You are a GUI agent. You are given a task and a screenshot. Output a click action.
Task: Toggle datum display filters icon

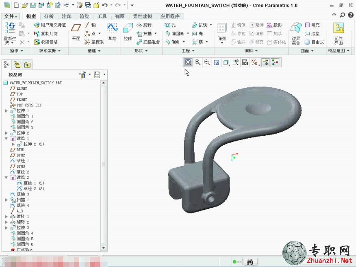point(255,63)
